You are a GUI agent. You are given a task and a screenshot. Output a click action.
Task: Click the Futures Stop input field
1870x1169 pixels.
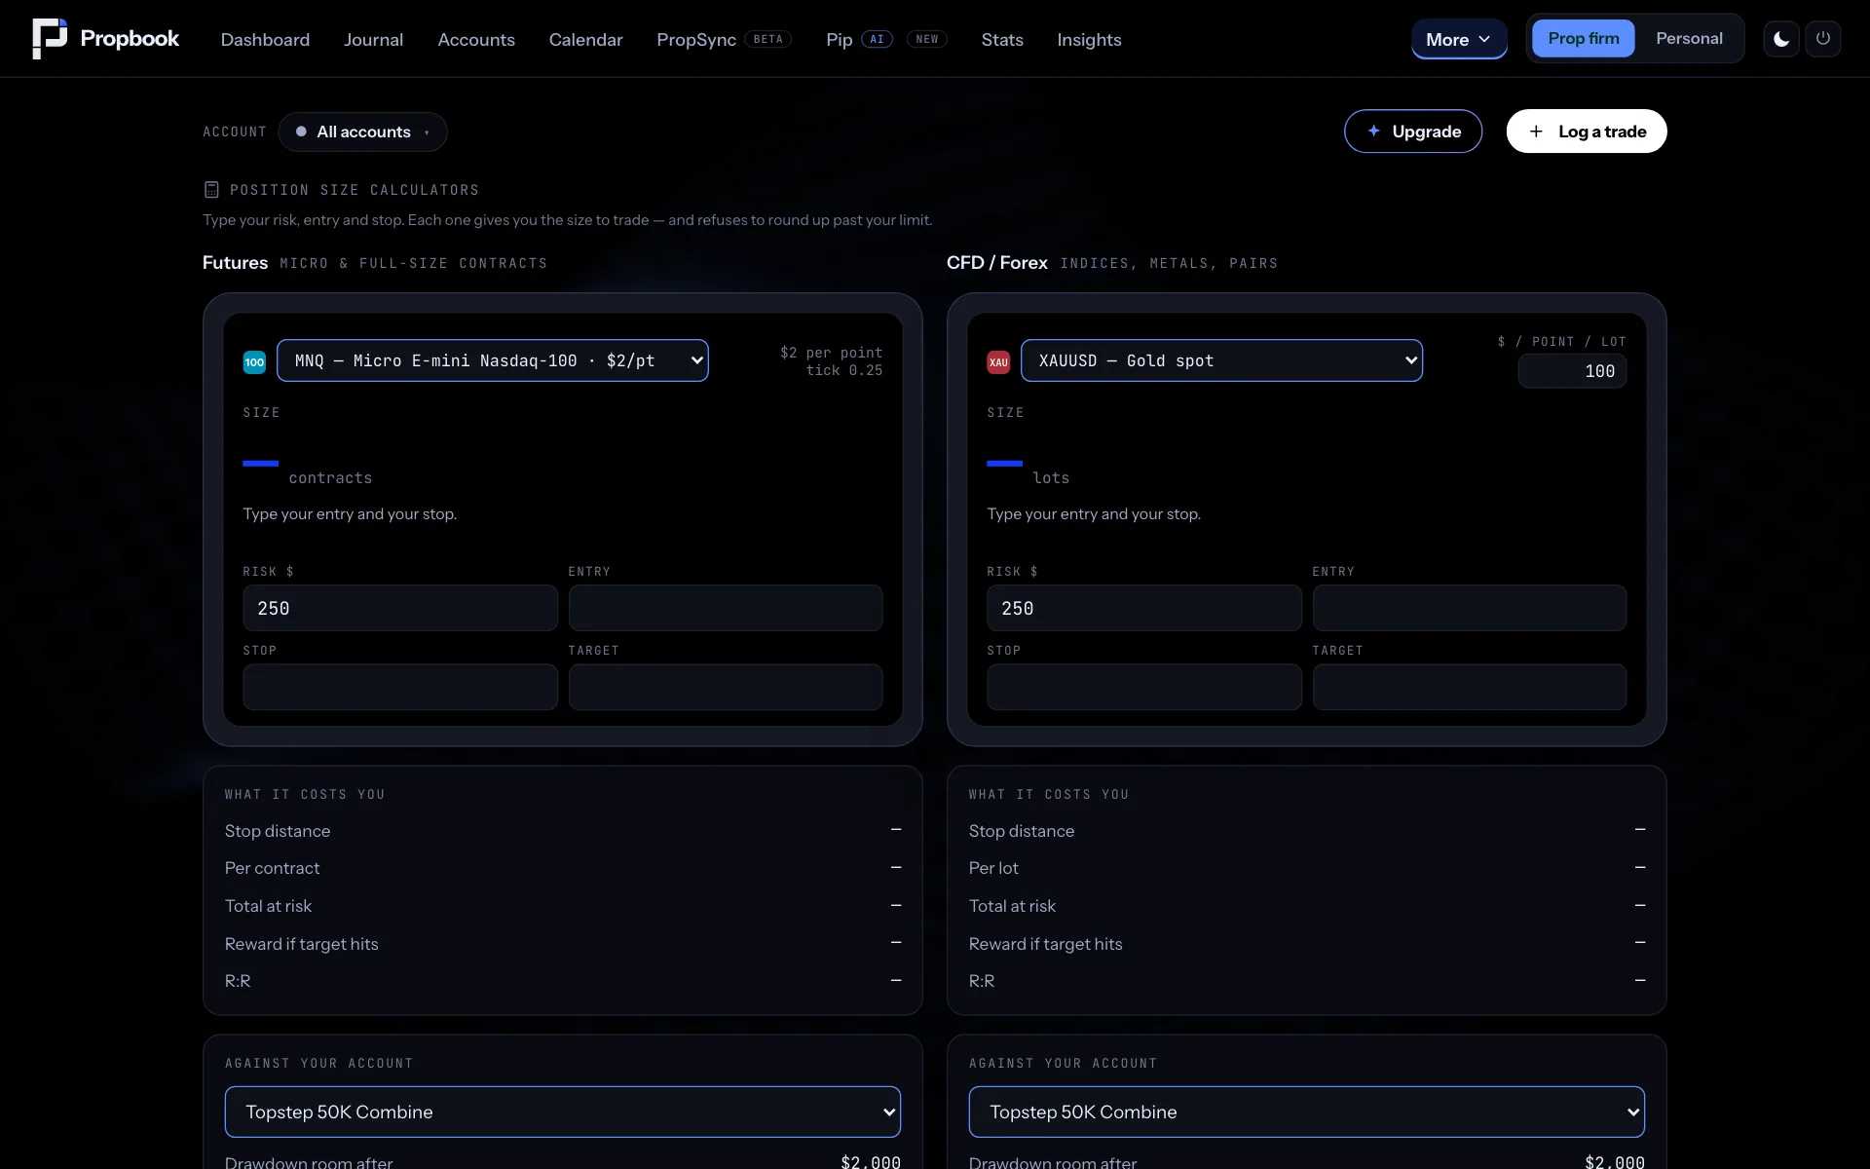(400, 687)
